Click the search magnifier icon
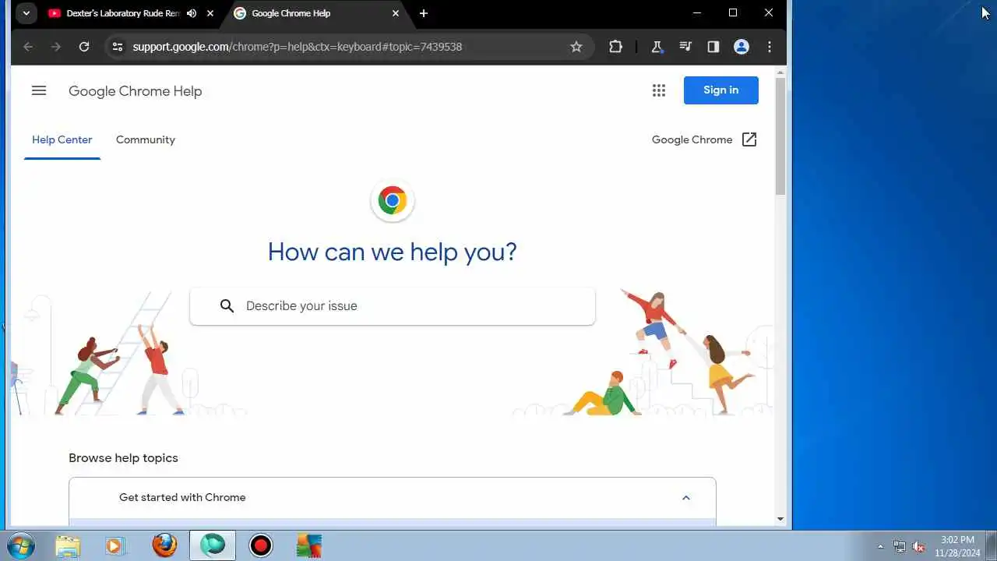 pyautogui.click(x=227, y=306)
